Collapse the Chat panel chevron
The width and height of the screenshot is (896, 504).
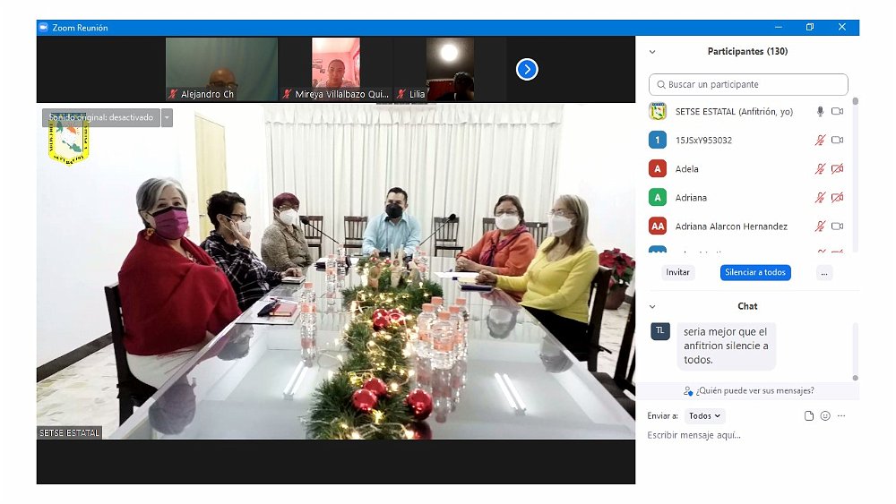point(652,306)
